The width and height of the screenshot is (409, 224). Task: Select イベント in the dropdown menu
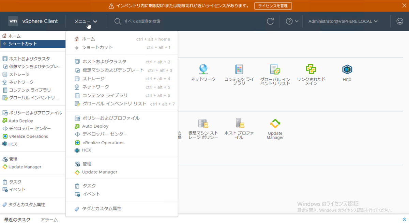pyautogui.click(x=122, y=194)
